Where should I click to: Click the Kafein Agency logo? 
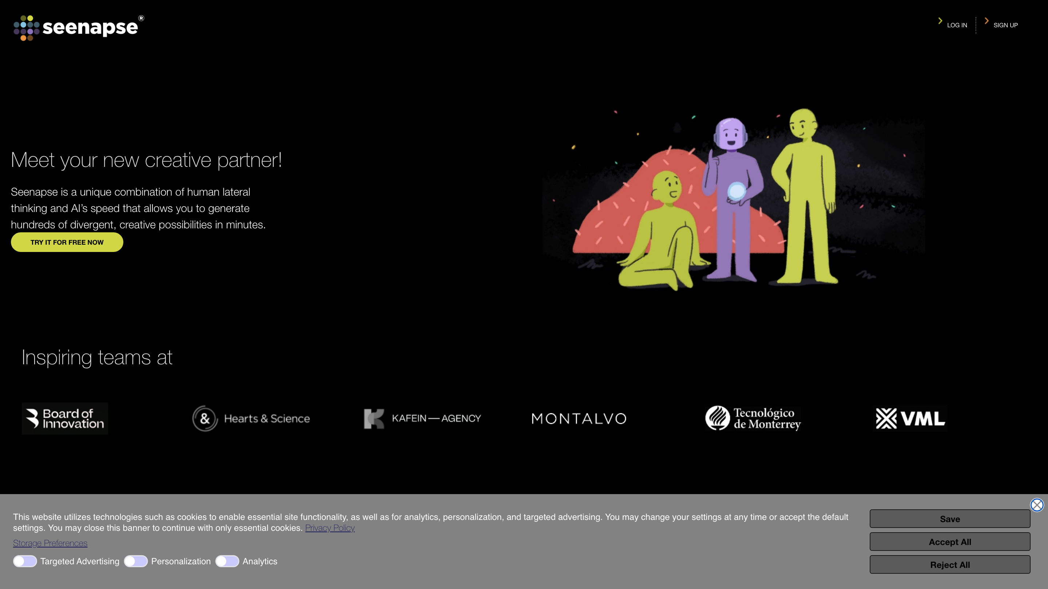[x=422, y=418]
